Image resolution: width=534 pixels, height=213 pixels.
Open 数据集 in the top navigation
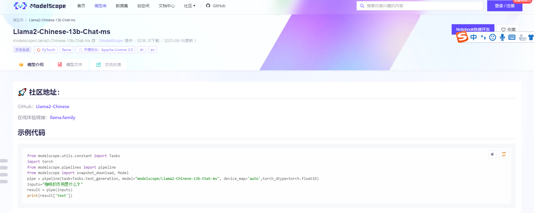pyautogui.click(x=122, y=6)
